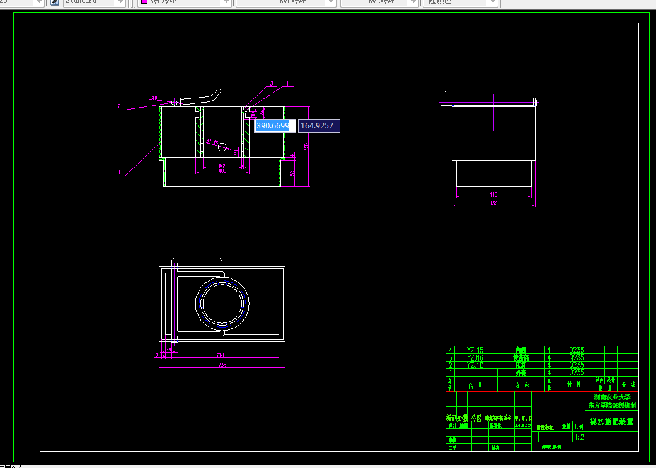The image size is (656, 468).
Task: Select the 156 dimension in side view
Action: 493,203
